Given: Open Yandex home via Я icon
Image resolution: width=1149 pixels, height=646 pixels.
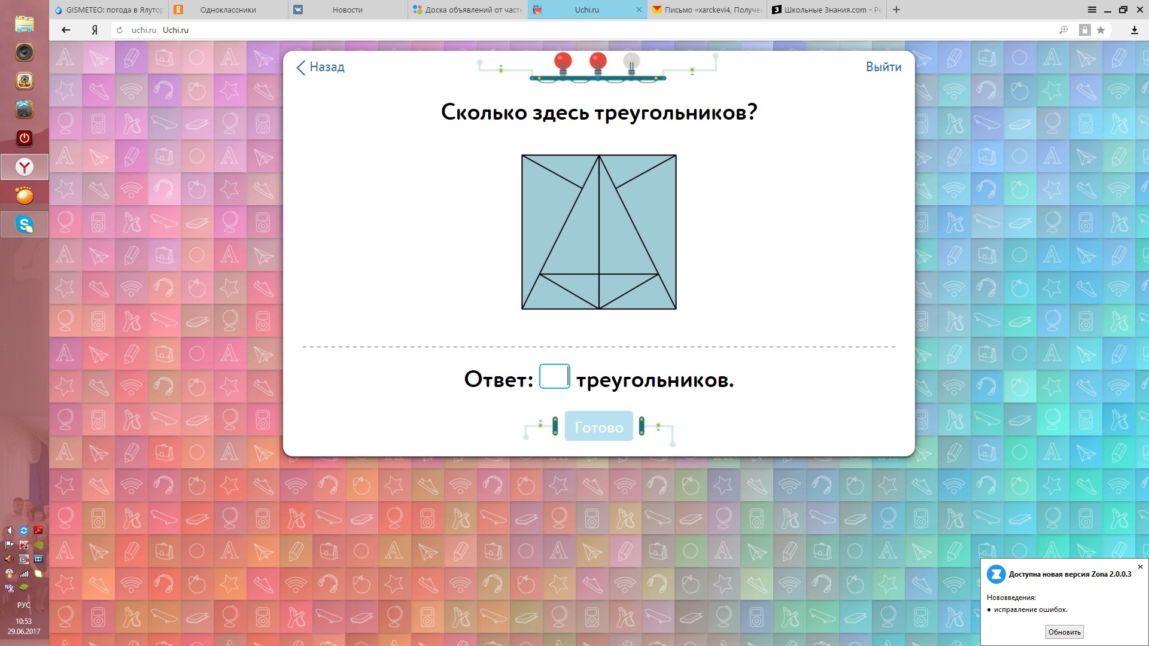Looking at the screenshot, I should 95,30.
